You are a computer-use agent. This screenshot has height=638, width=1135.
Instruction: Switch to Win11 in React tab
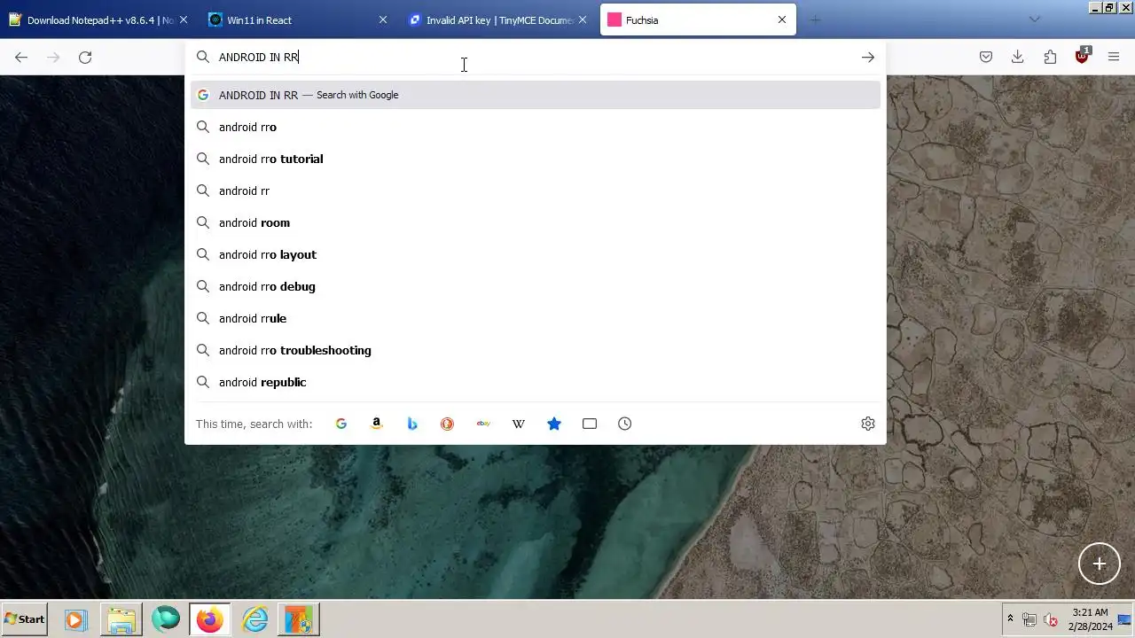[299, 19]
